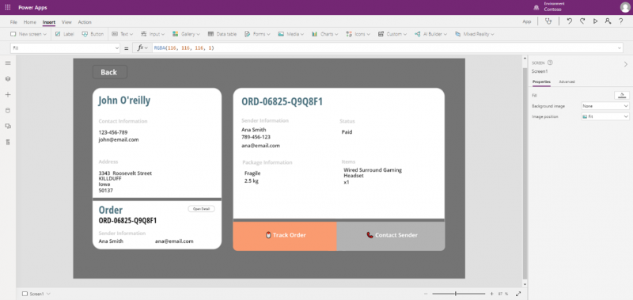Viewport: 633px width, 300px height.
Task: Expand the Custom dropdown
Action: 404,34
